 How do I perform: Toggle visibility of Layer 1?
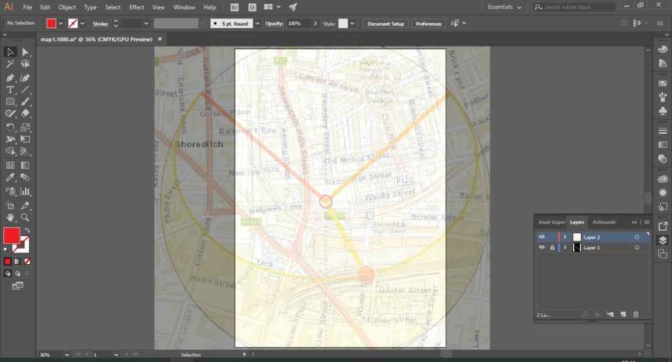click(541, 248)
